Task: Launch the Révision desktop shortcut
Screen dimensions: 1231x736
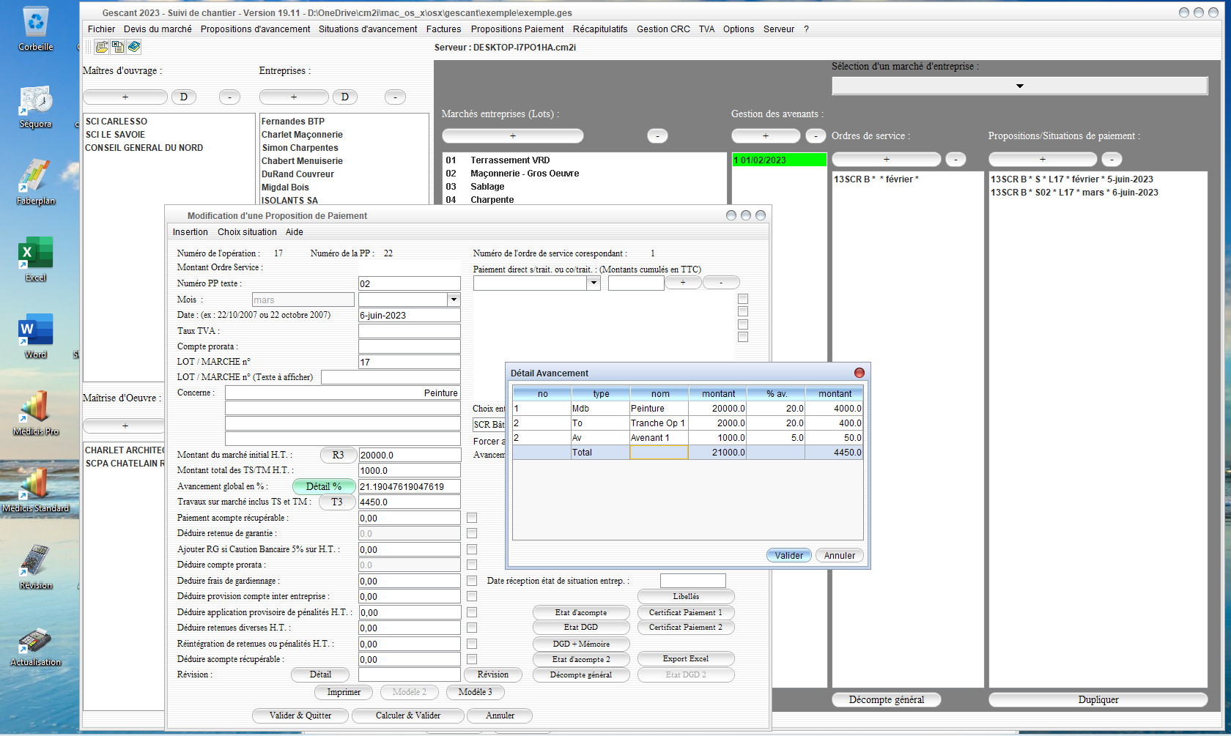Action: [36, 568]
